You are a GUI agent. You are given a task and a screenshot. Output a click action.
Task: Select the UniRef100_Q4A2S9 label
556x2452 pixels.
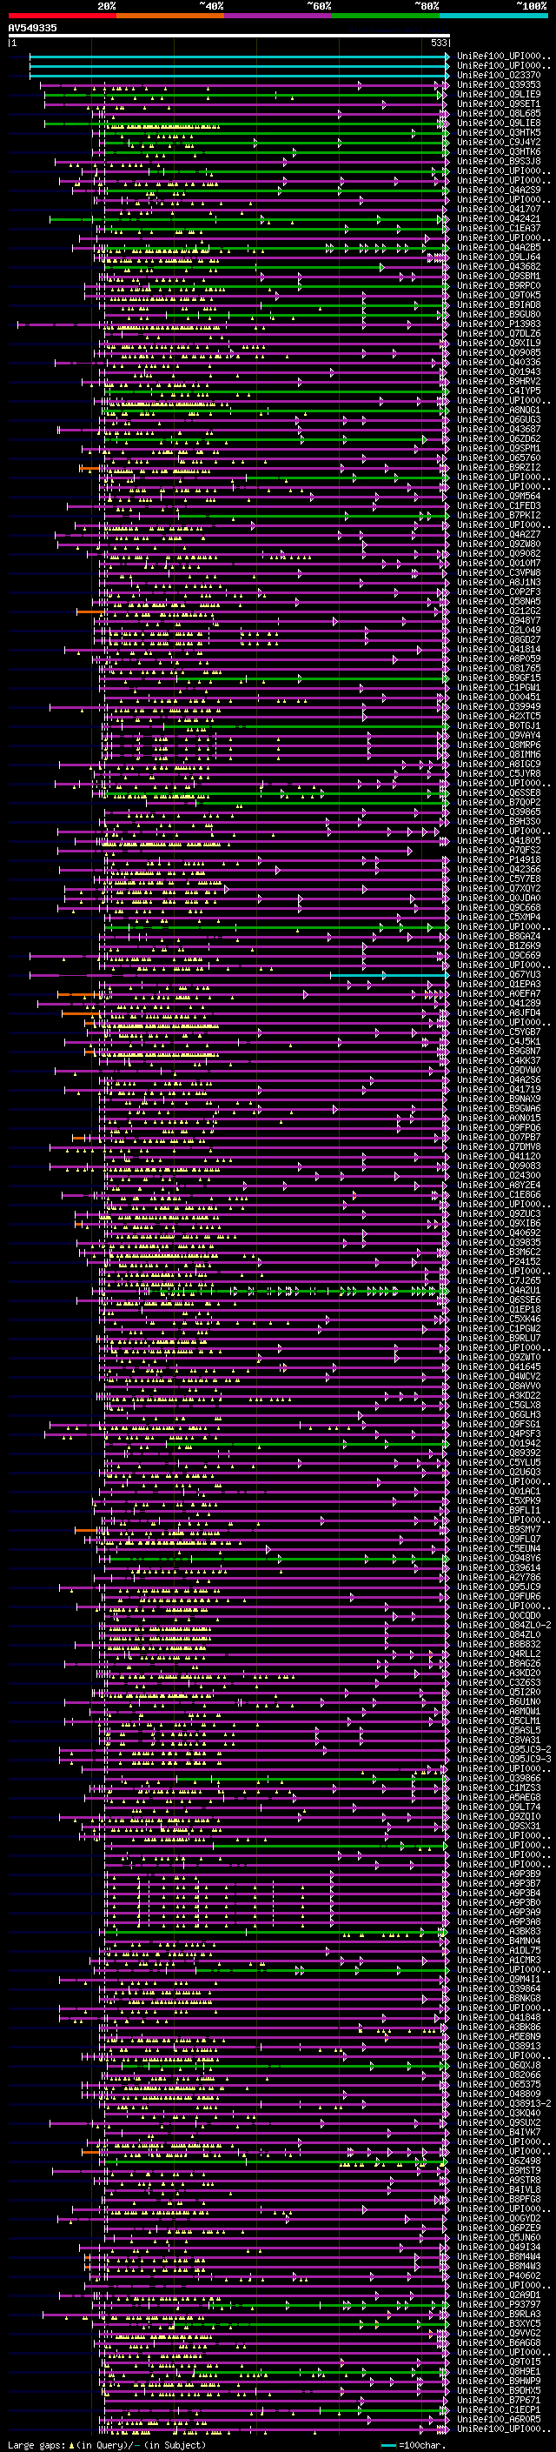point(499,190)
